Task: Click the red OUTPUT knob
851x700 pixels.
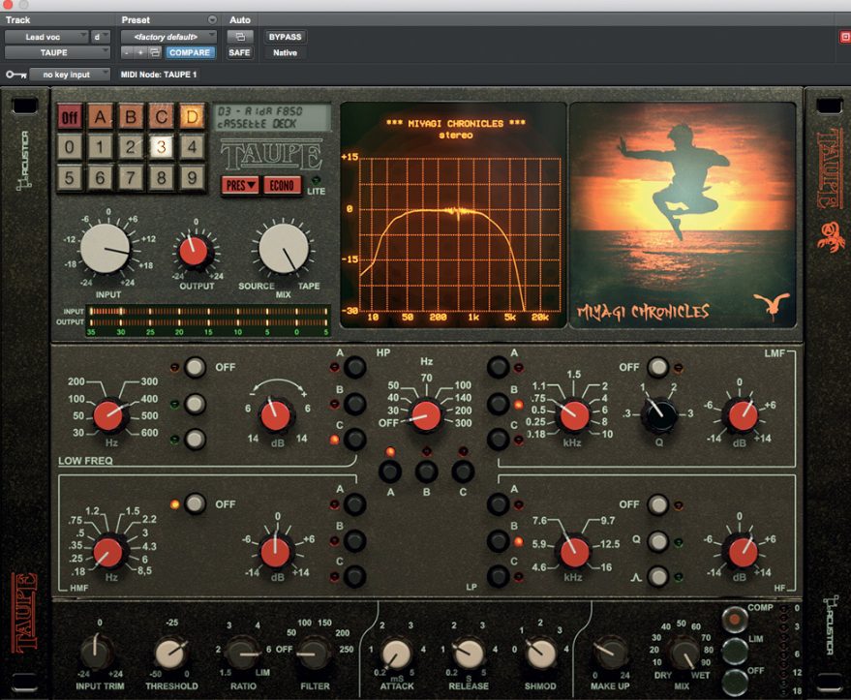Action: pyautogui.click(x=194, y=252)
